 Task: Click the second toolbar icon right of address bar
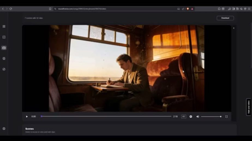(223, 9)
